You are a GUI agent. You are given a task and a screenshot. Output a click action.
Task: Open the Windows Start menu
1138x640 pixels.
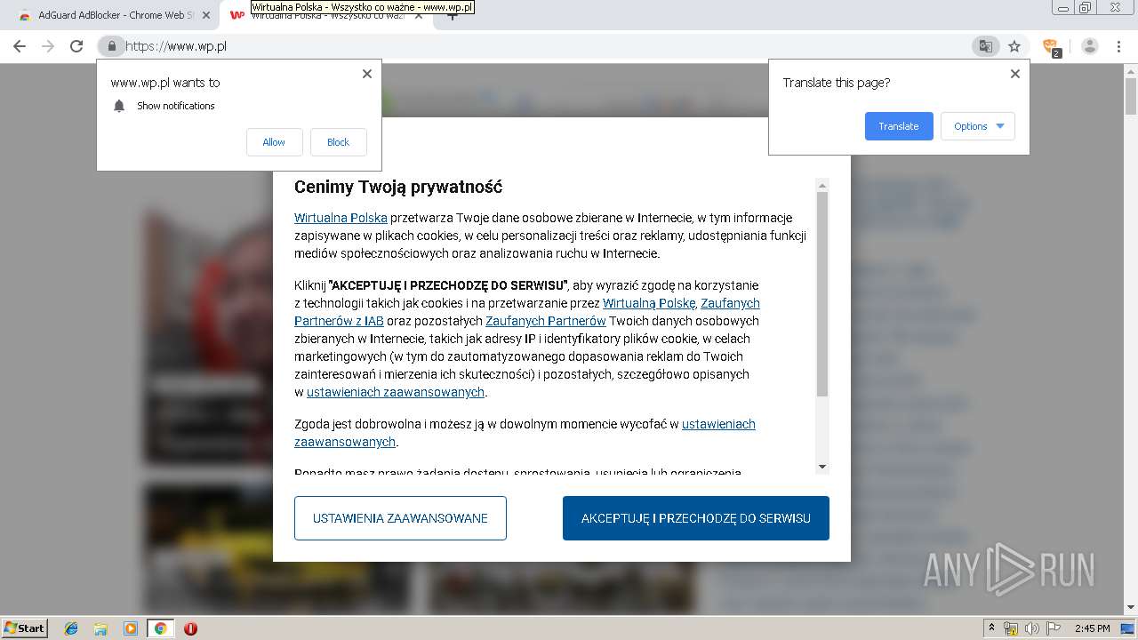pyautogui.click(x=24, y=628)
